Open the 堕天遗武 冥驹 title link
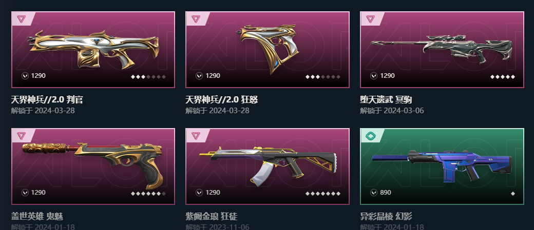This screenshot has height=230, width=534. (x=386, y=99)
